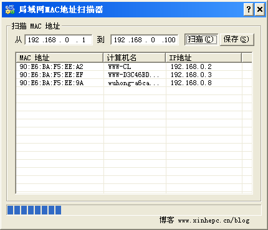The height and width of the screenshot is (230, 268).
Task: Open the help question mark button
Action: [x=249, y=9]
